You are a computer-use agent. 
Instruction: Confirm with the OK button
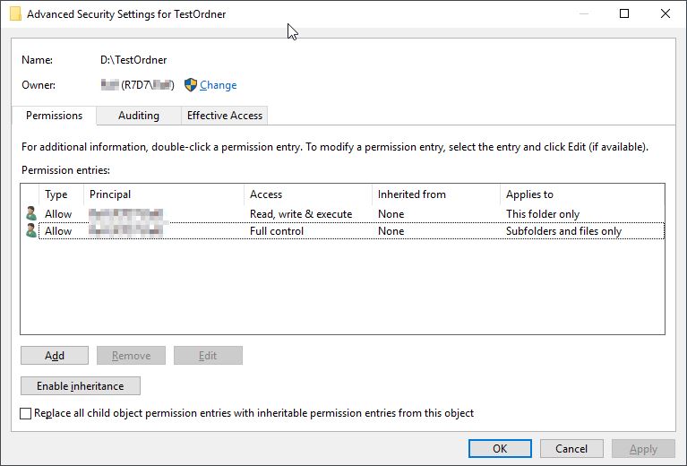[x=500, y=449]
